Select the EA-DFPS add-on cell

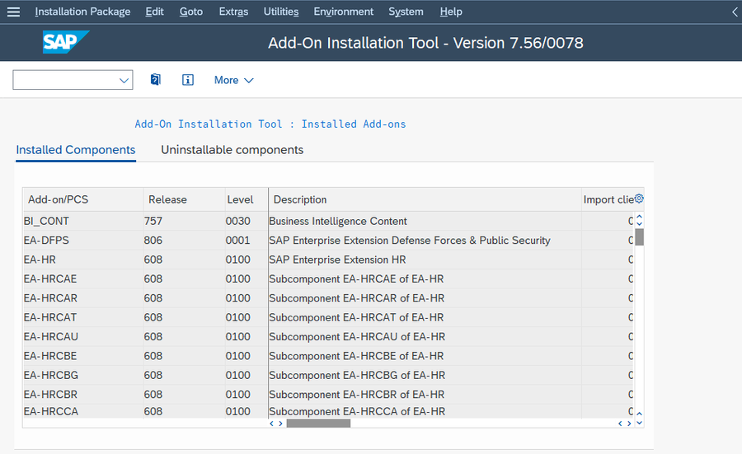point(82,241)
